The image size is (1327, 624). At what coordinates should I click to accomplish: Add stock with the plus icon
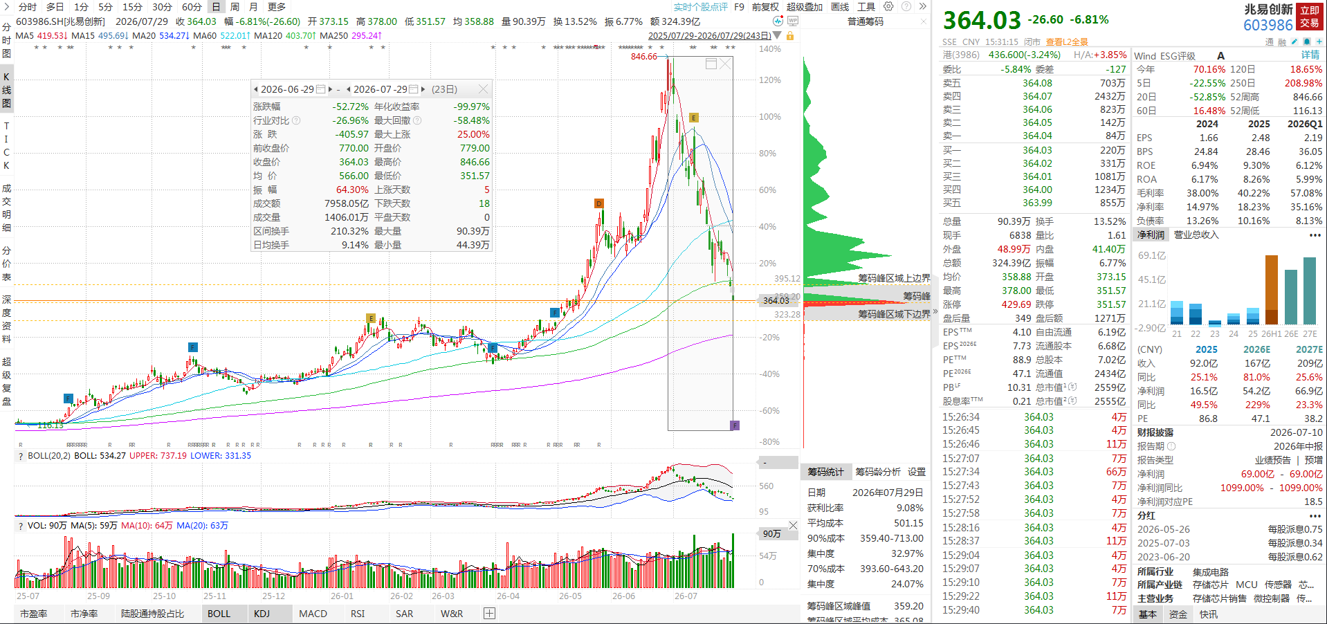[1319, 42]
